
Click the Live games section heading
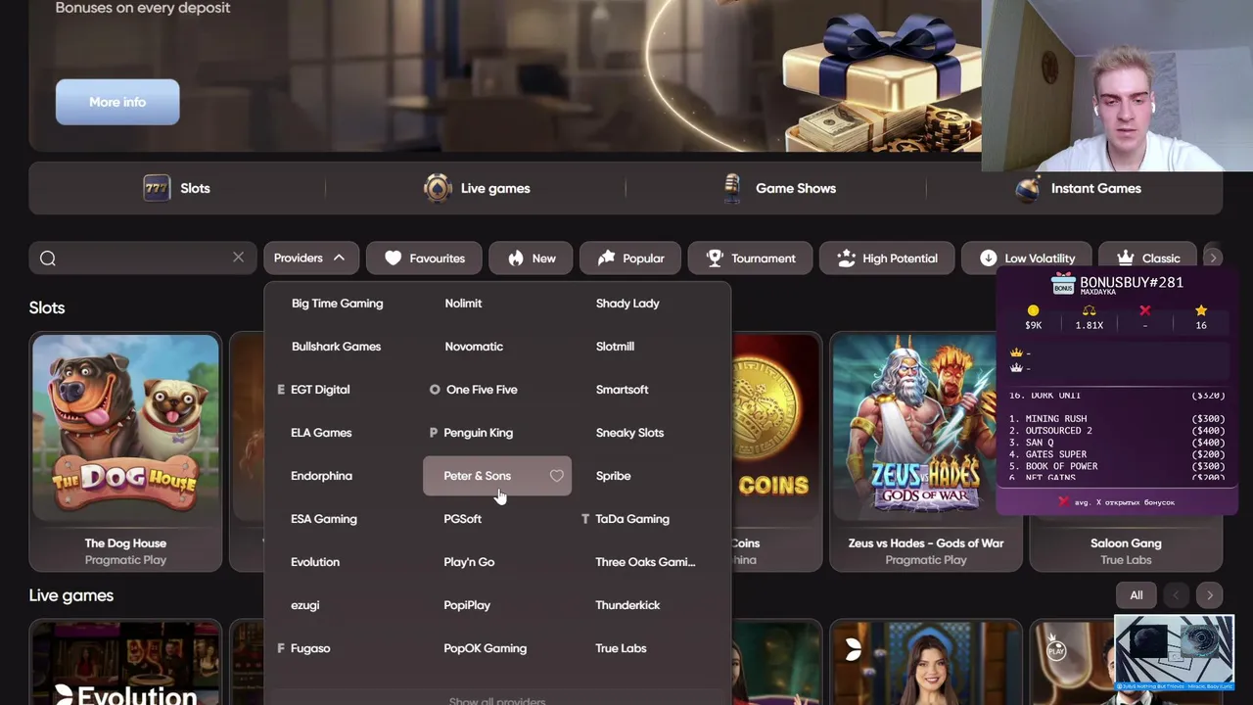tap(71, 595)
